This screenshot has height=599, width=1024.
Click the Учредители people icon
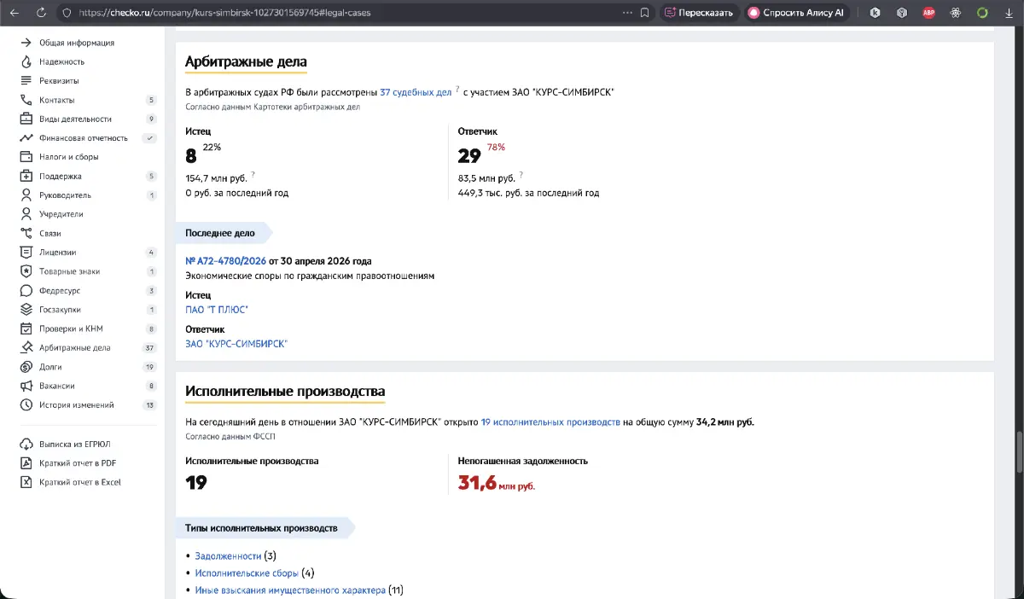pyautogui.click(x=25, y=214)
